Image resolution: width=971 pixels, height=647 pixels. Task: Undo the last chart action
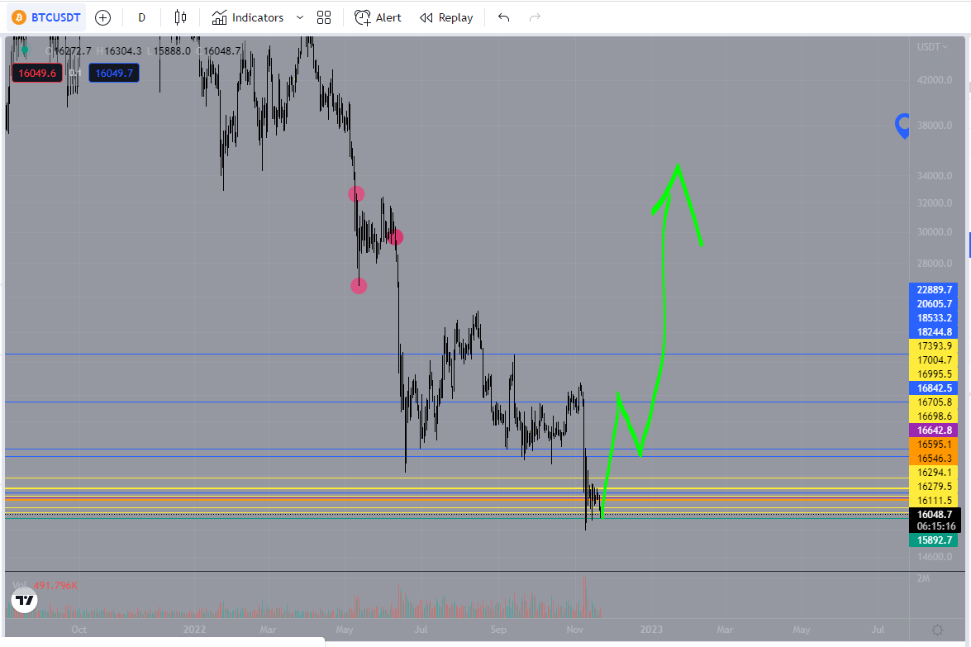pos(504,17)
